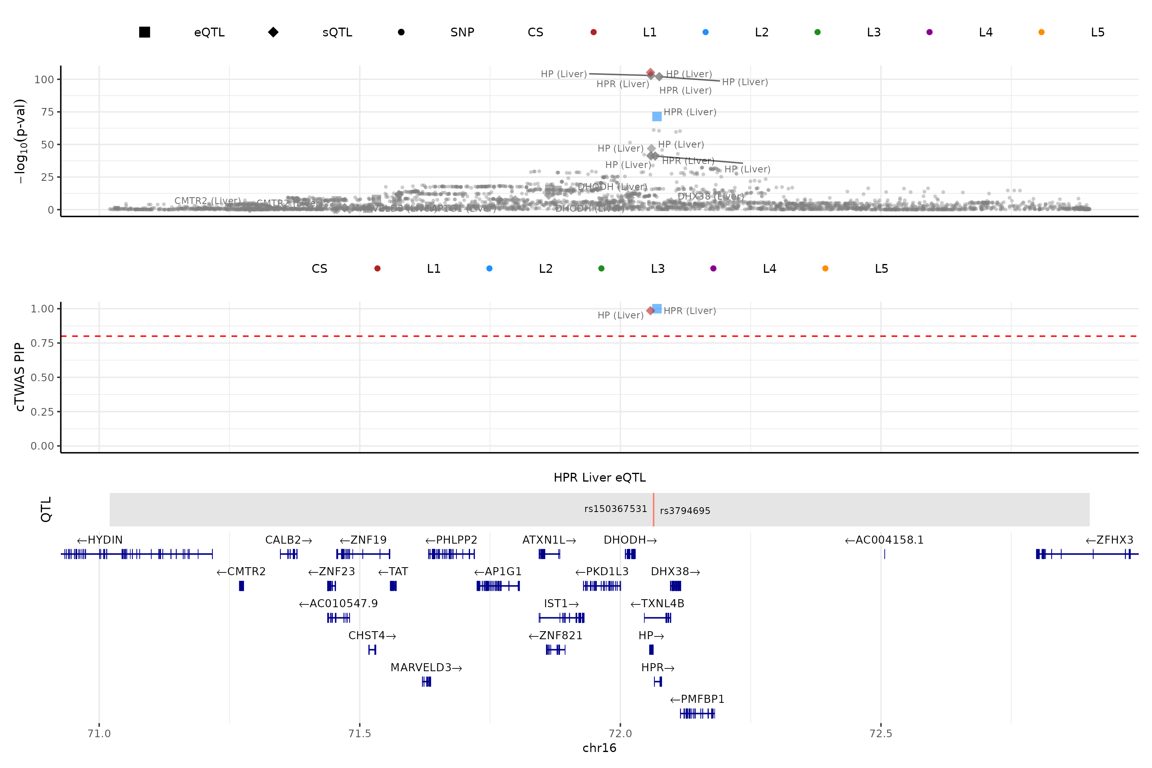Click the HPR gene model glyph
Screen dimensions: 1152x768
pos(658,682)
